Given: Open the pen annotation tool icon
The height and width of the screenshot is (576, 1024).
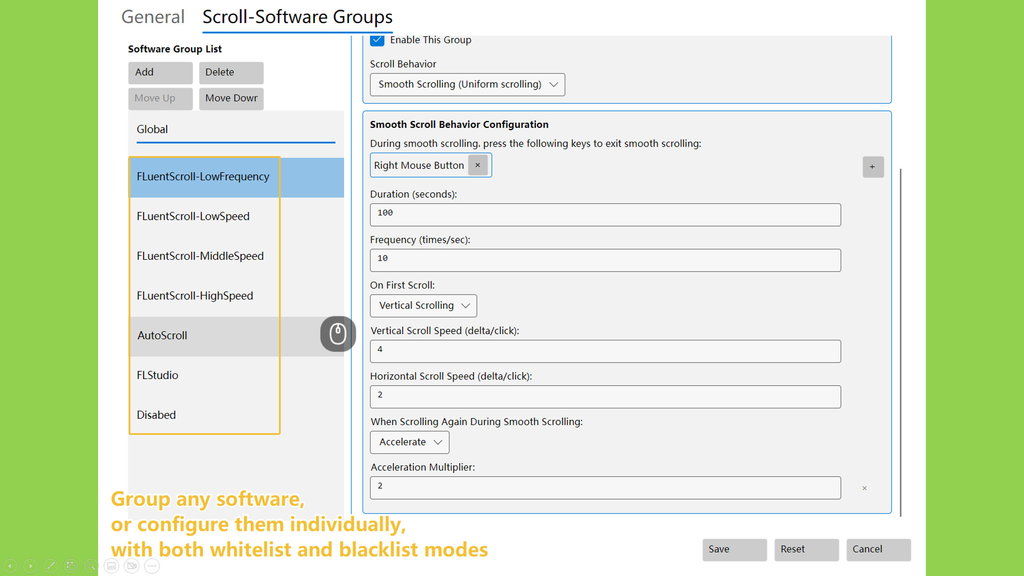Looking at the screenshot, I should pyautogui.click(x=51, y=566).
